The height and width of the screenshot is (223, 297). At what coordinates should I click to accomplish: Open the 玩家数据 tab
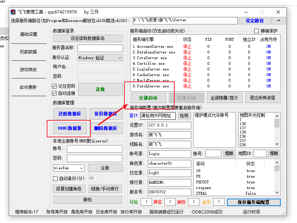pyautogui.click(x=28, y=52)
